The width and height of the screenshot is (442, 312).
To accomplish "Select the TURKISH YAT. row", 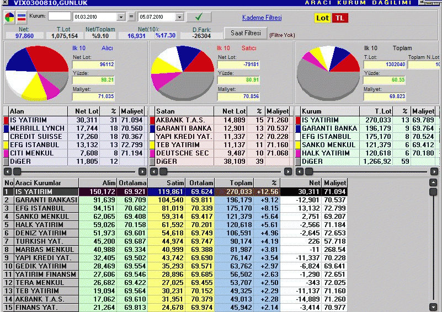I will point(175,241).
